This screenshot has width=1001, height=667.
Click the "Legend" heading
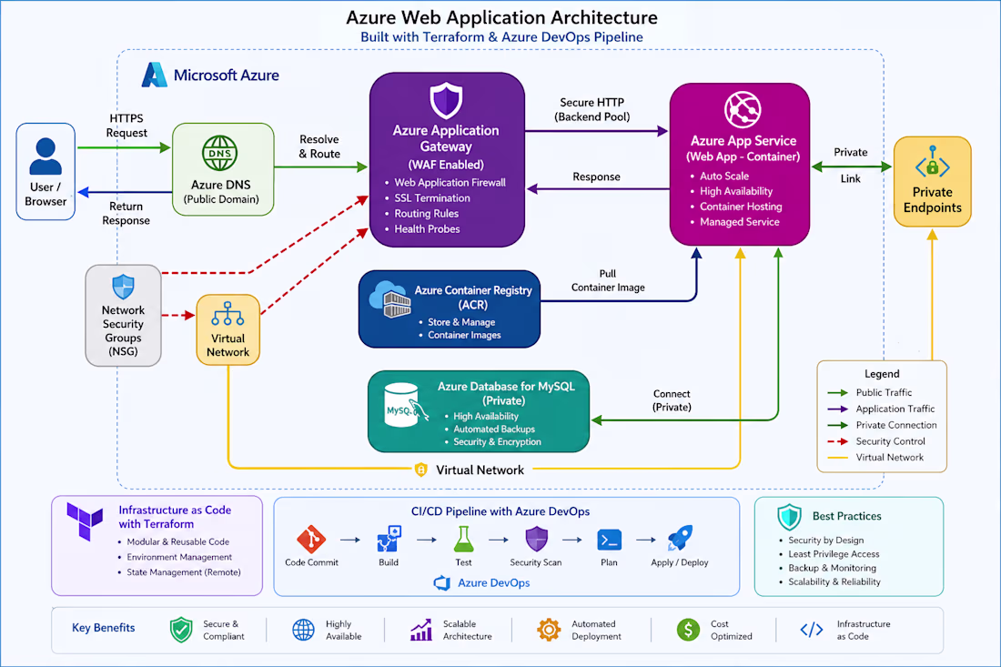coord(882,374)
